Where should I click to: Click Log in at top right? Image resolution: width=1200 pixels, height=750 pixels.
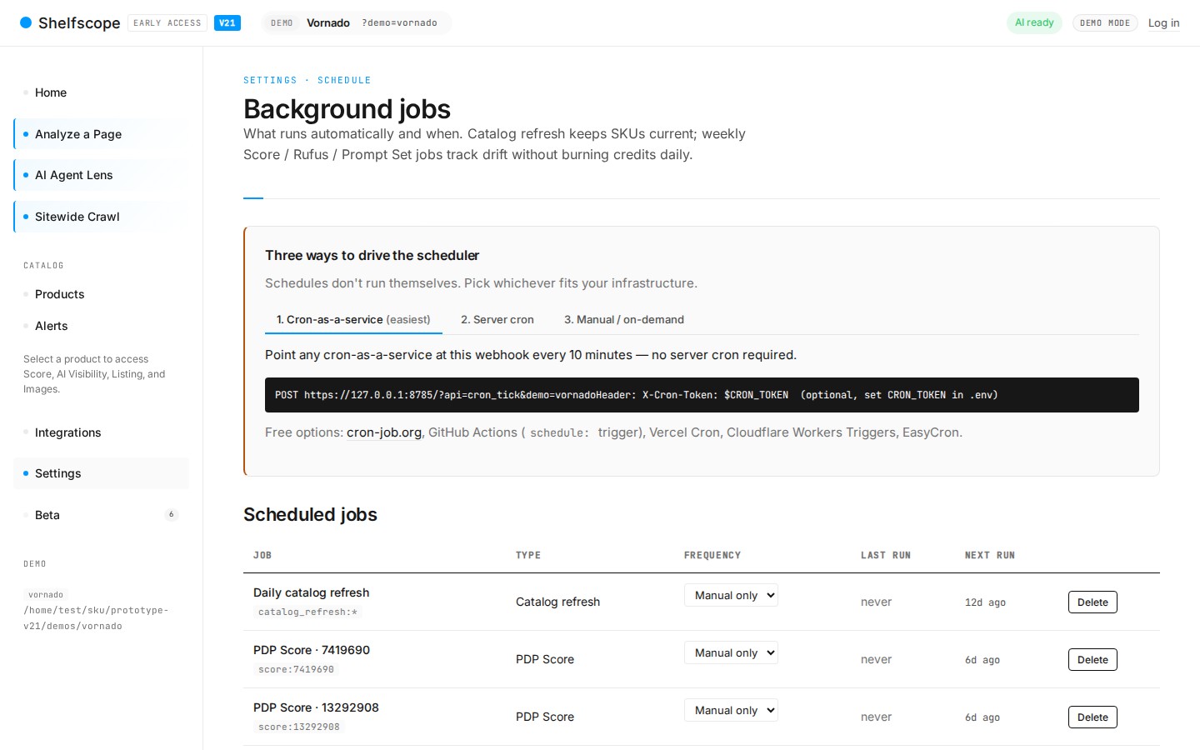[1163, 23]
